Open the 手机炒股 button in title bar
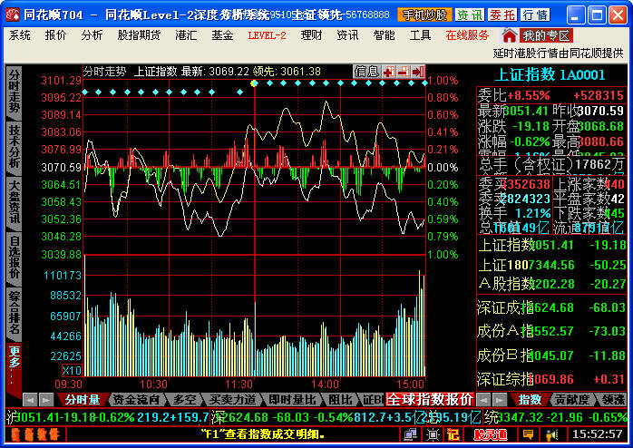 coord(424,15)
